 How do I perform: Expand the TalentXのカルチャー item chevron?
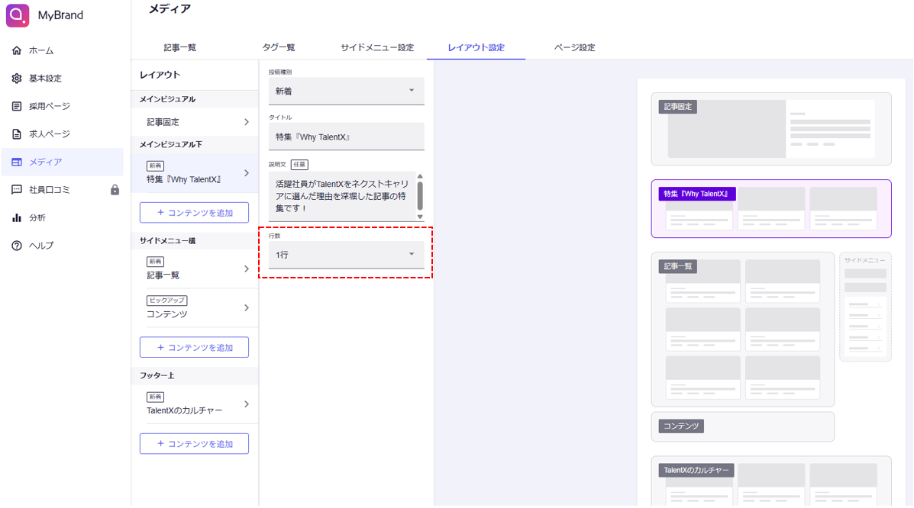tap(246, 404)
